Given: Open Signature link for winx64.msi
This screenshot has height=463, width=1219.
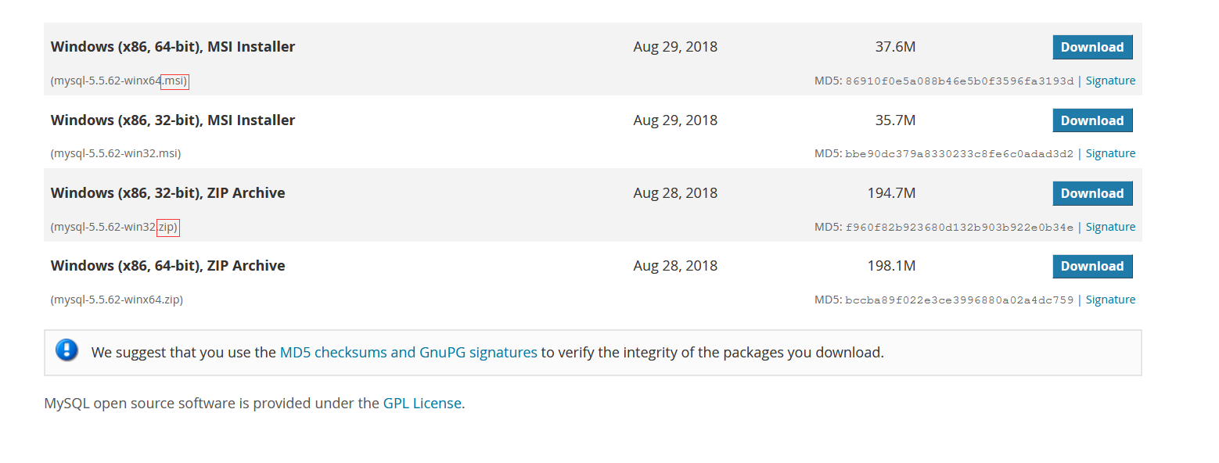Looking at the screenshot, I should coord(1110,81).
